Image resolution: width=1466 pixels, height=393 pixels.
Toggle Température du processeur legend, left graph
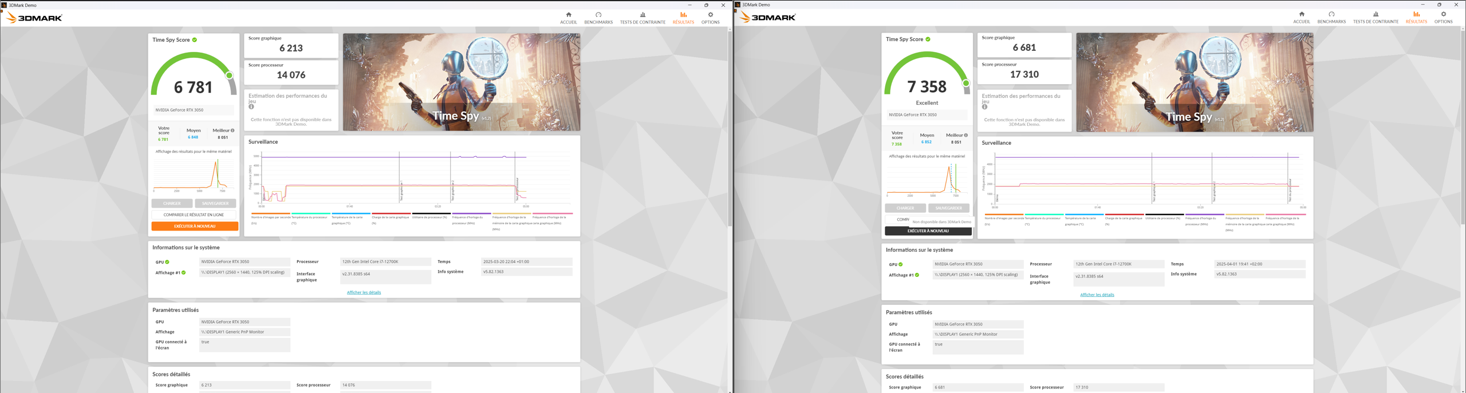click(310, 219)
